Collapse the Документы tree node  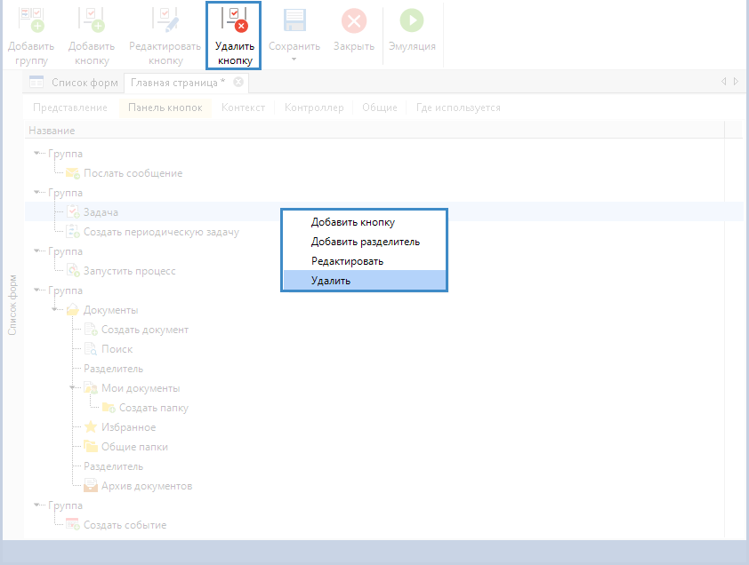coord(55,310)
